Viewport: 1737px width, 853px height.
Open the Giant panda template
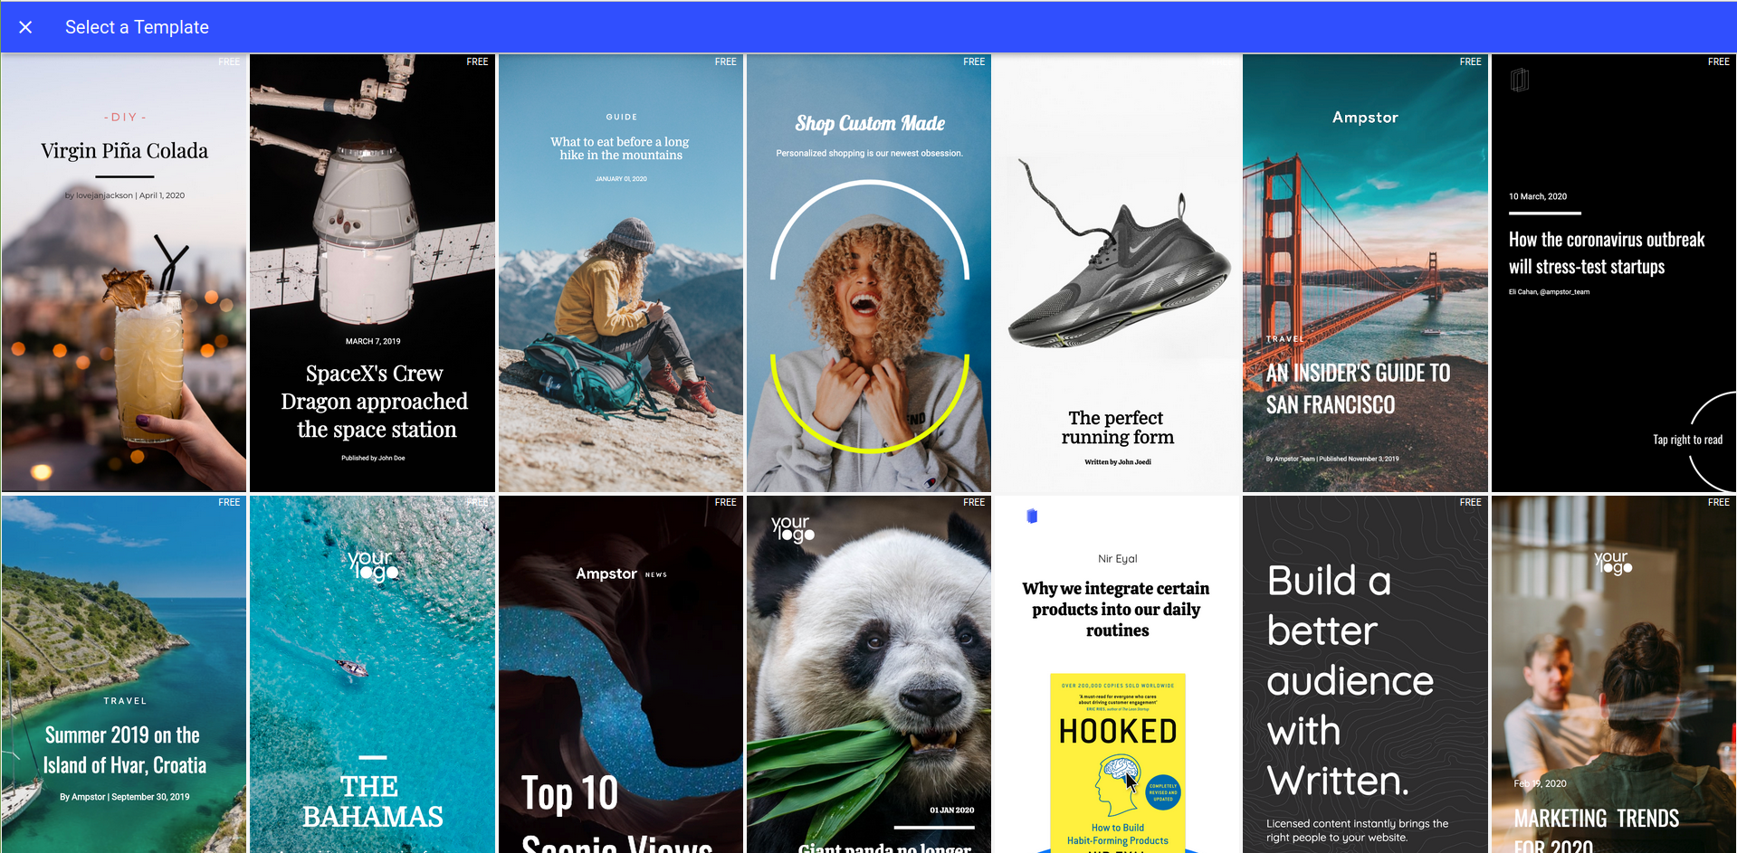[x=869, y=674]
